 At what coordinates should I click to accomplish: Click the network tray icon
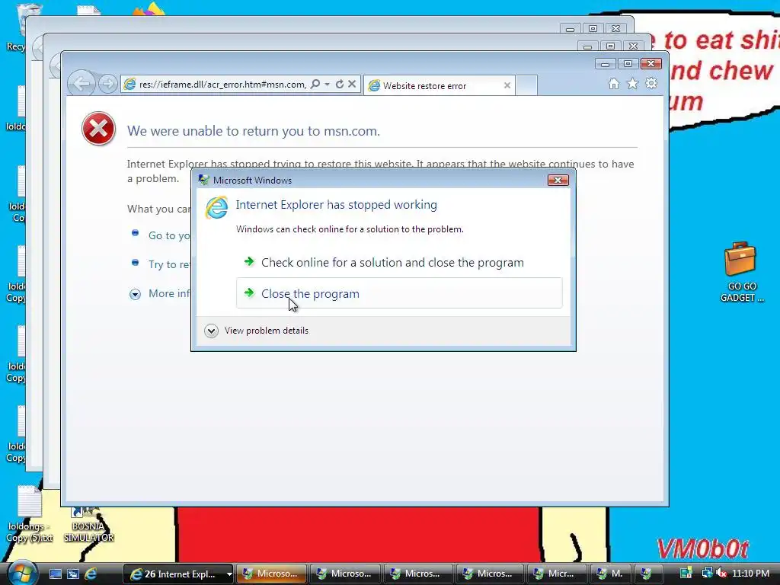(x=706, y=574)
